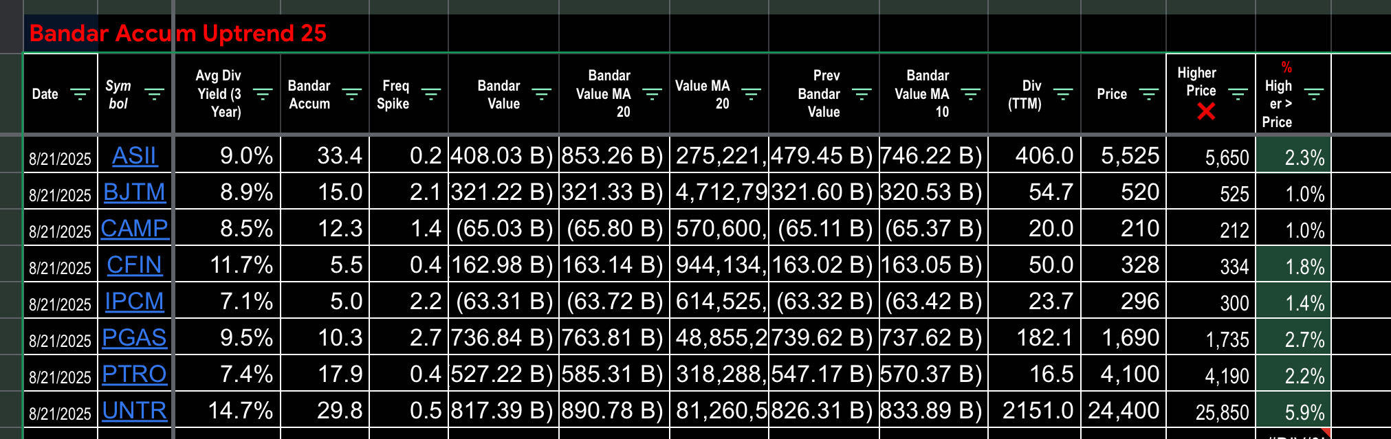1391x439 pixels.
Task: Select IPCM Prev Bandar Value (63.32 B)
Action: (824, 301)
